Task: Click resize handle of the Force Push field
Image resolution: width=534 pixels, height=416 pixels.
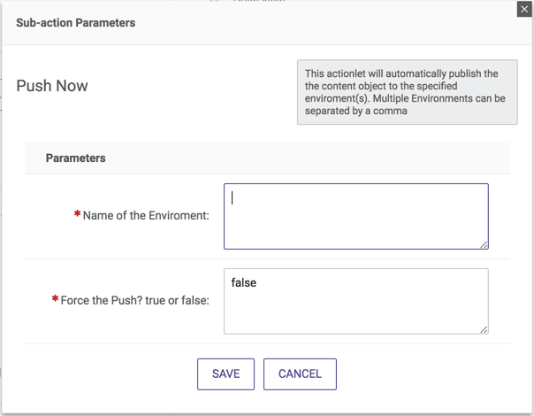Action: pos(484,329)
